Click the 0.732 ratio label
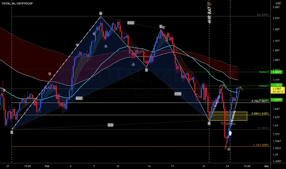 (x=131, y=23)
